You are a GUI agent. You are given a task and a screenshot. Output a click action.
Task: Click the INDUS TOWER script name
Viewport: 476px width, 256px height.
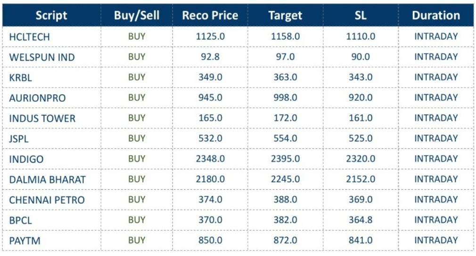coord(42,118)
